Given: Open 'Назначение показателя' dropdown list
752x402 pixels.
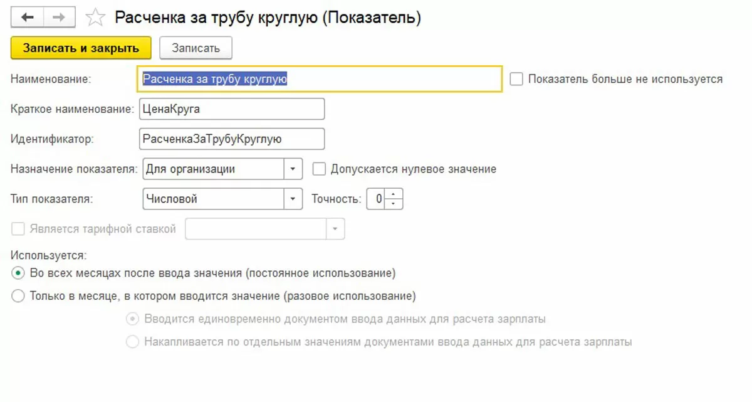Looking at the screenshot, I should point(293,169).
